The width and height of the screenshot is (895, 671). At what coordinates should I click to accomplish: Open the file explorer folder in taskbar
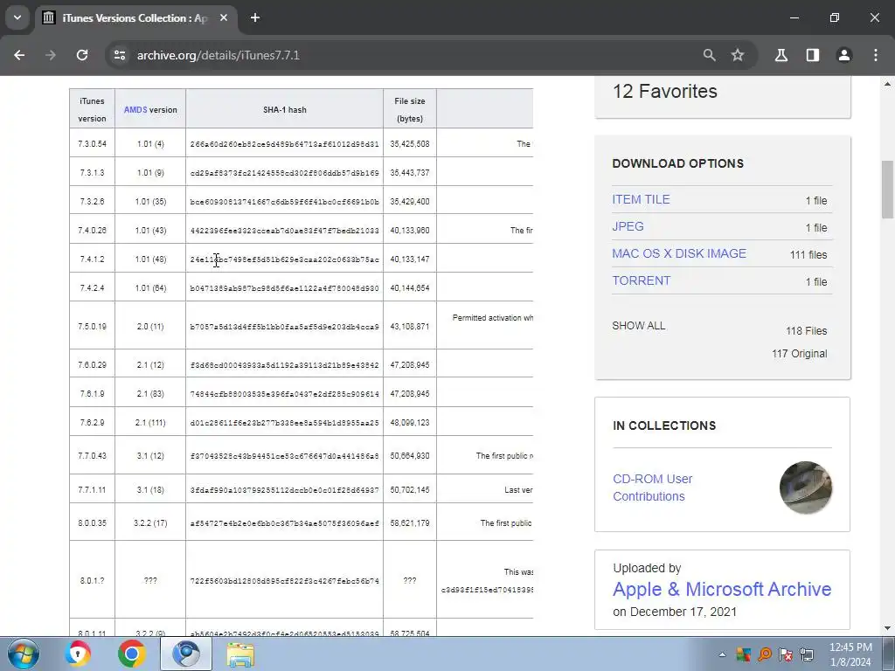click(240, 654)
